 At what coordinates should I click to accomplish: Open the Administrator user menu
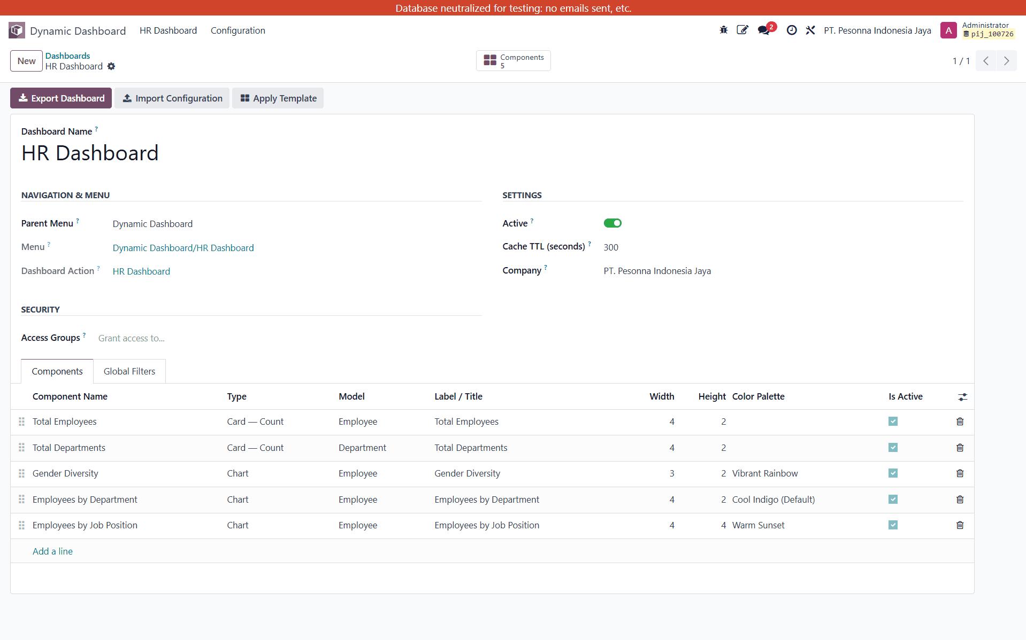977,30
